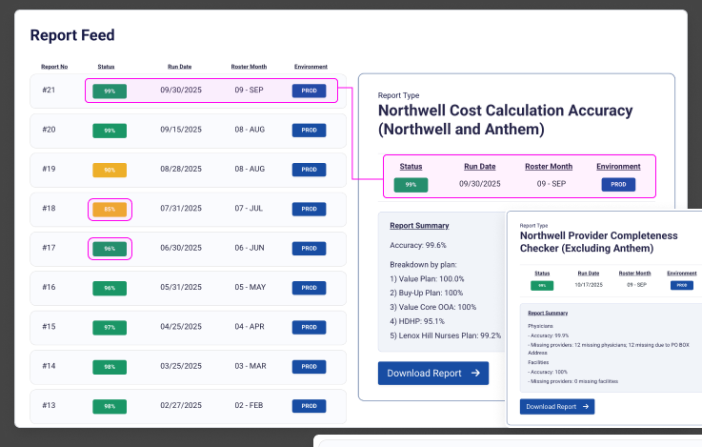702x447 pixels.
Task: Click run date 06/30/2025
Action: click(181, 248)
